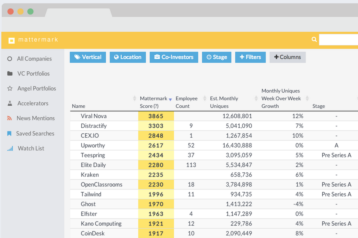
Task: Open the Viral Nova company row
Action: pos(94,116)
